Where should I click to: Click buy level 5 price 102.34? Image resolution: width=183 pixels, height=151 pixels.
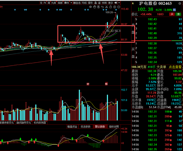click(152, 62)
